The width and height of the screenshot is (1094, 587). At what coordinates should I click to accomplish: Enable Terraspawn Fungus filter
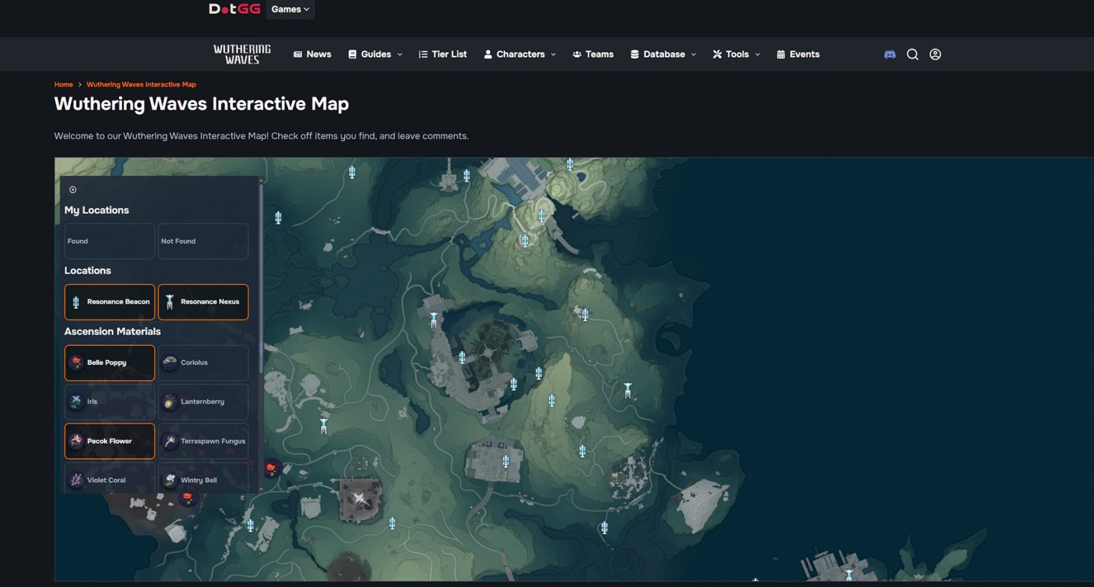pos(203,441)
